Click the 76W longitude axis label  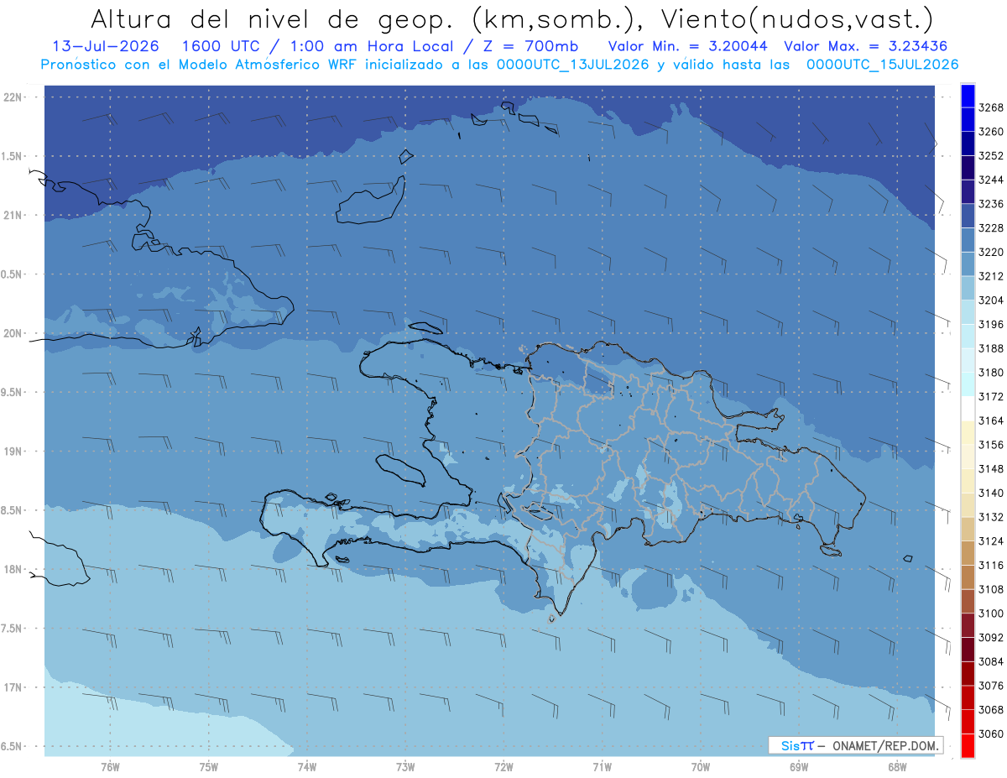pos(110,767)
